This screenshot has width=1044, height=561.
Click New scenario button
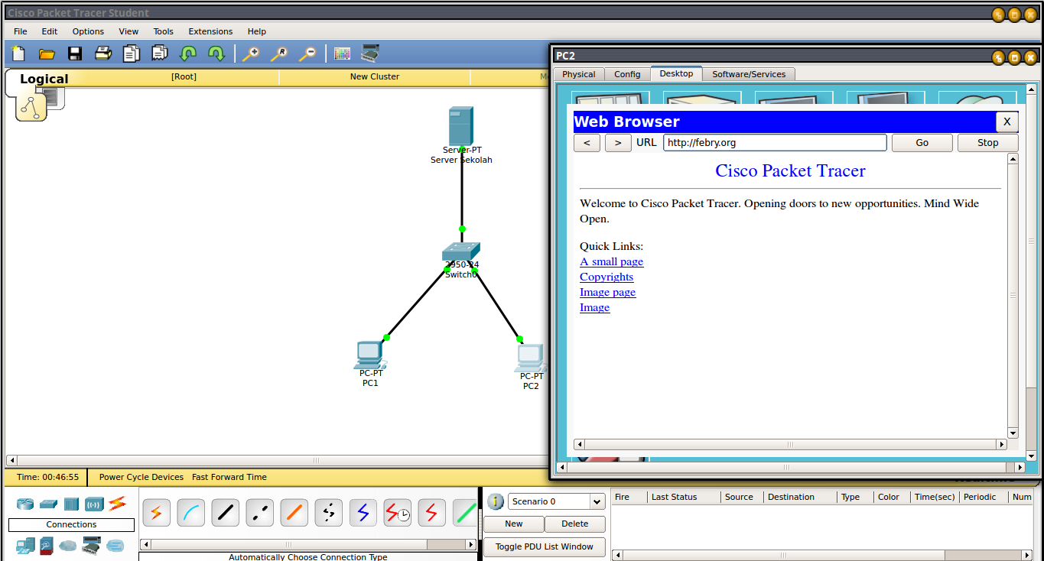pos(514,524)
